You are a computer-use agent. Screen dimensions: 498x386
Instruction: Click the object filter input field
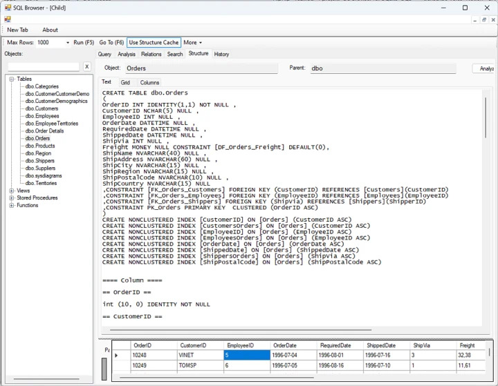point(44,66)
